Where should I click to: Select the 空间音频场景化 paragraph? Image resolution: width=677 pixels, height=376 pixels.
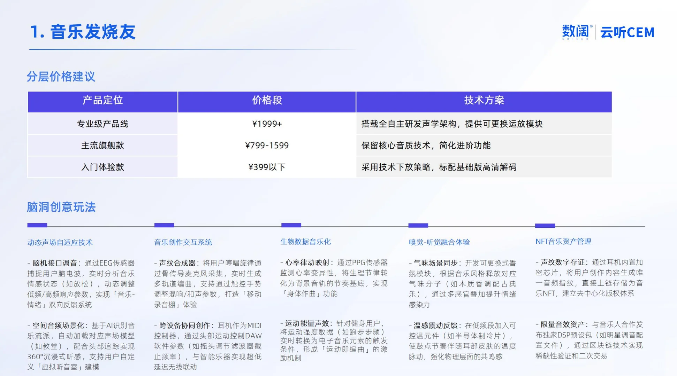(x=81, y=346)
